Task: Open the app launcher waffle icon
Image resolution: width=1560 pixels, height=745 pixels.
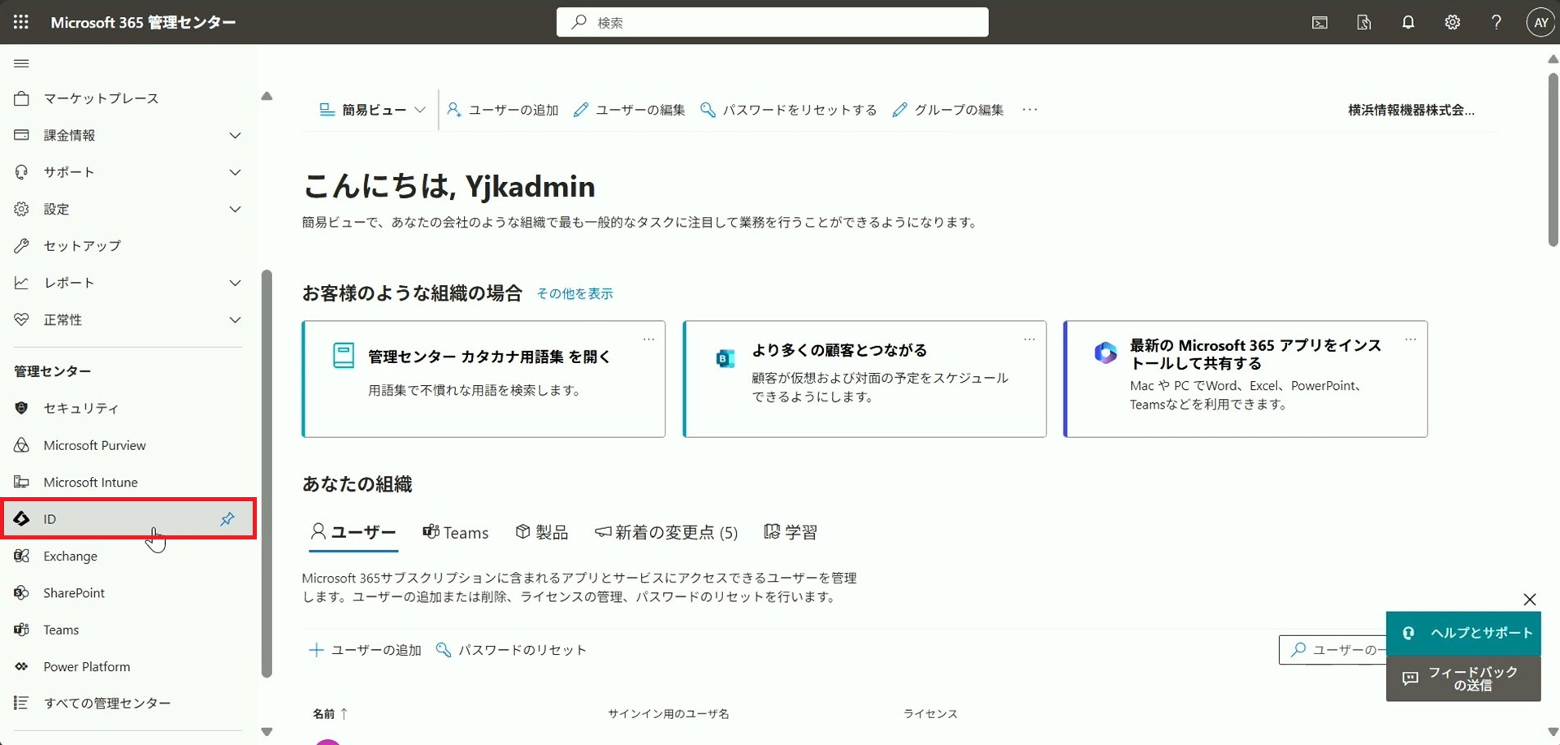Action: (21, 22)
